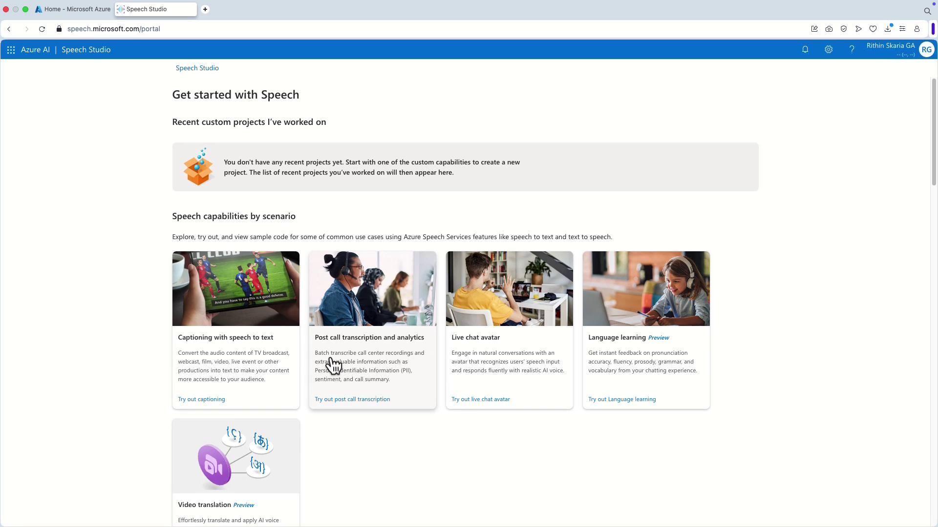
Task: Open the Azure AI app launcher grid
Action: point(11,50)
